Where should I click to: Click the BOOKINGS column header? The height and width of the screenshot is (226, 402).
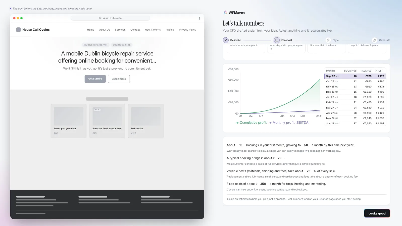pos(350,71)
